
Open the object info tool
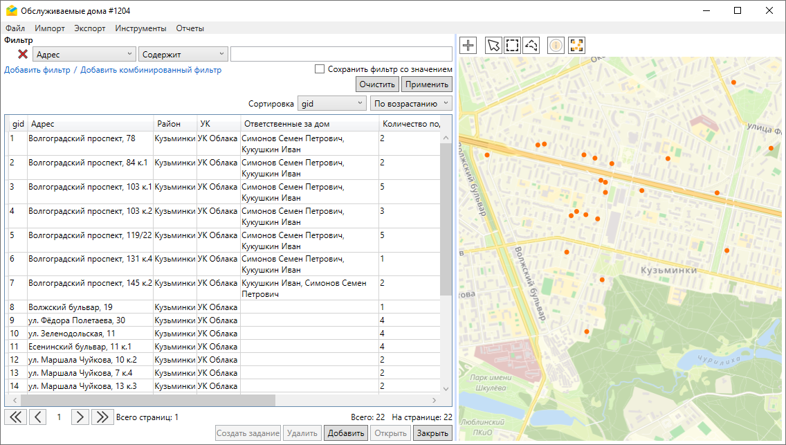556,46
